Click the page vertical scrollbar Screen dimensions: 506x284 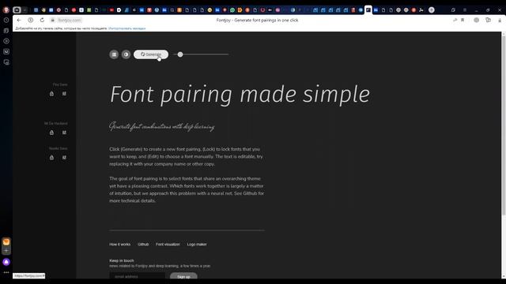[x=504, y=125]
